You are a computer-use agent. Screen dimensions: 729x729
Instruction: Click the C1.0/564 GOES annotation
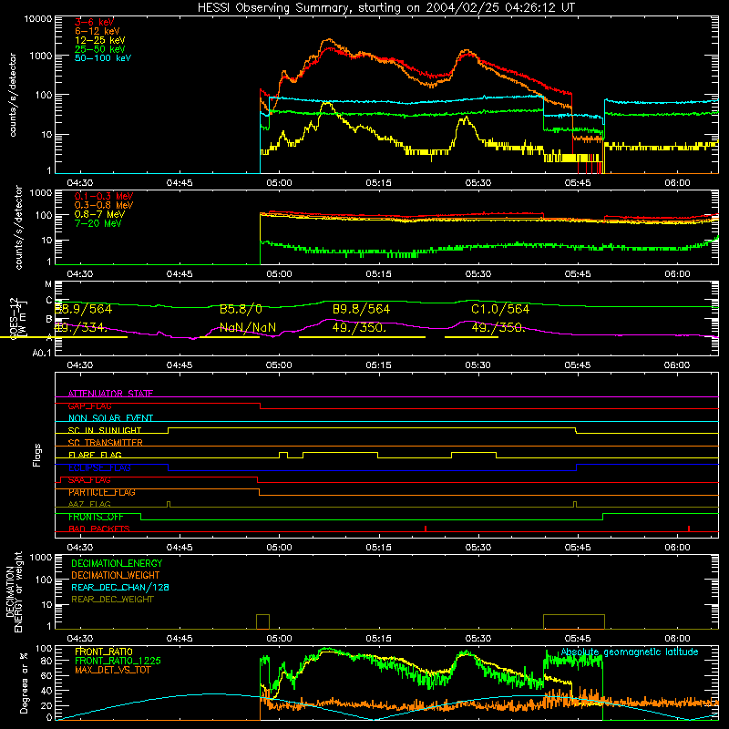coord(500,309)
